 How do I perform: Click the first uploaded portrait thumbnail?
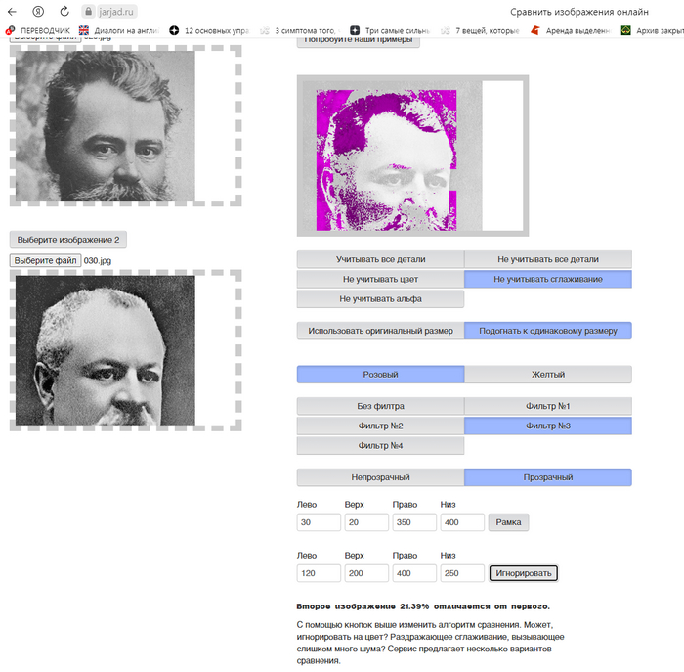[x=106, y=126]
